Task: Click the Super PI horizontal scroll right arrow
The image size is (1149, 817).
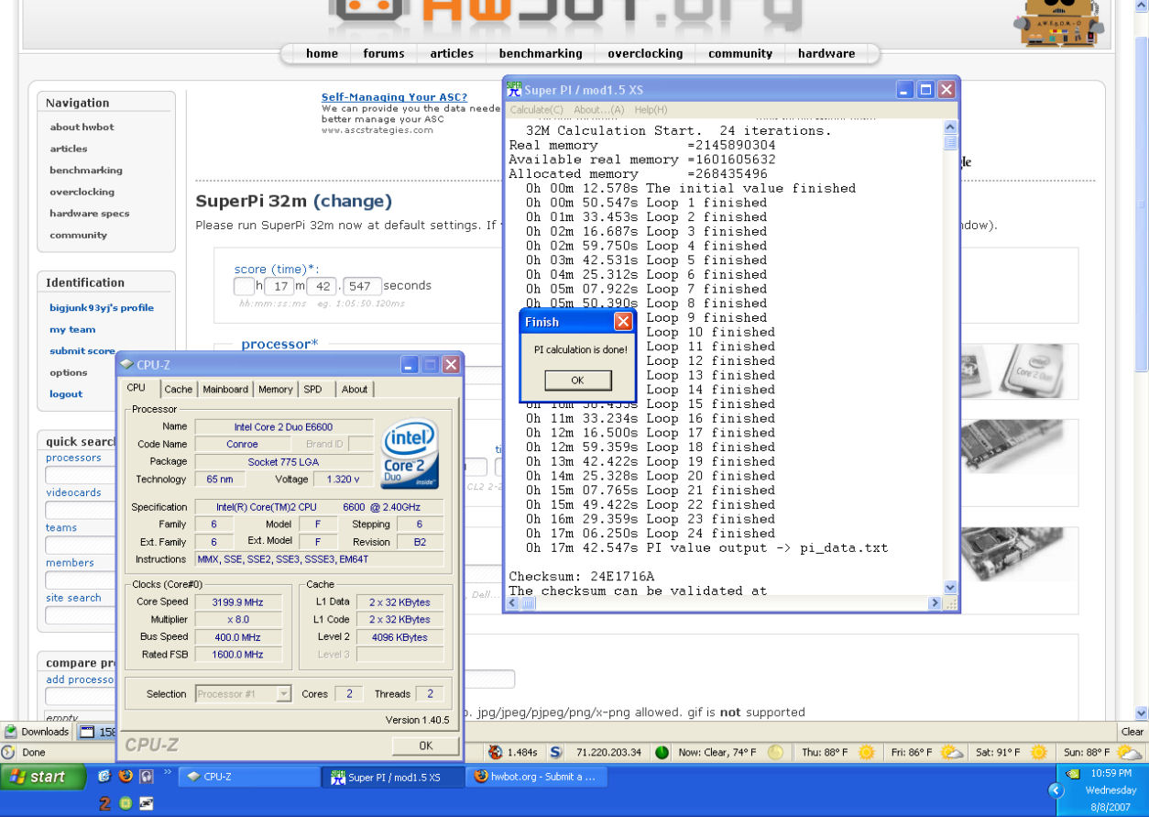Action: pos(936,603)
